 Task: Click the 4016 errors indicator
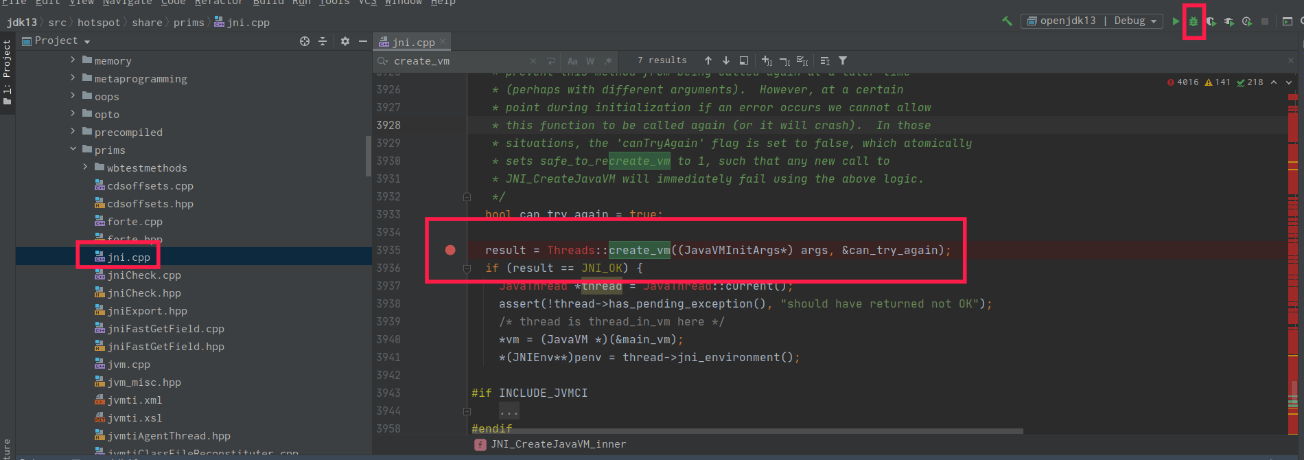click(x=1183, y=82)
